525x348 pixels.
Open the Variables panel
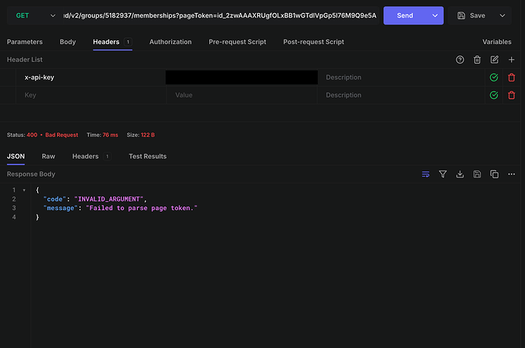(497, 42)
